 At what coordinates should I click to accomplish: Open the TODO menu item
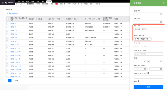(x=38, y=4)
